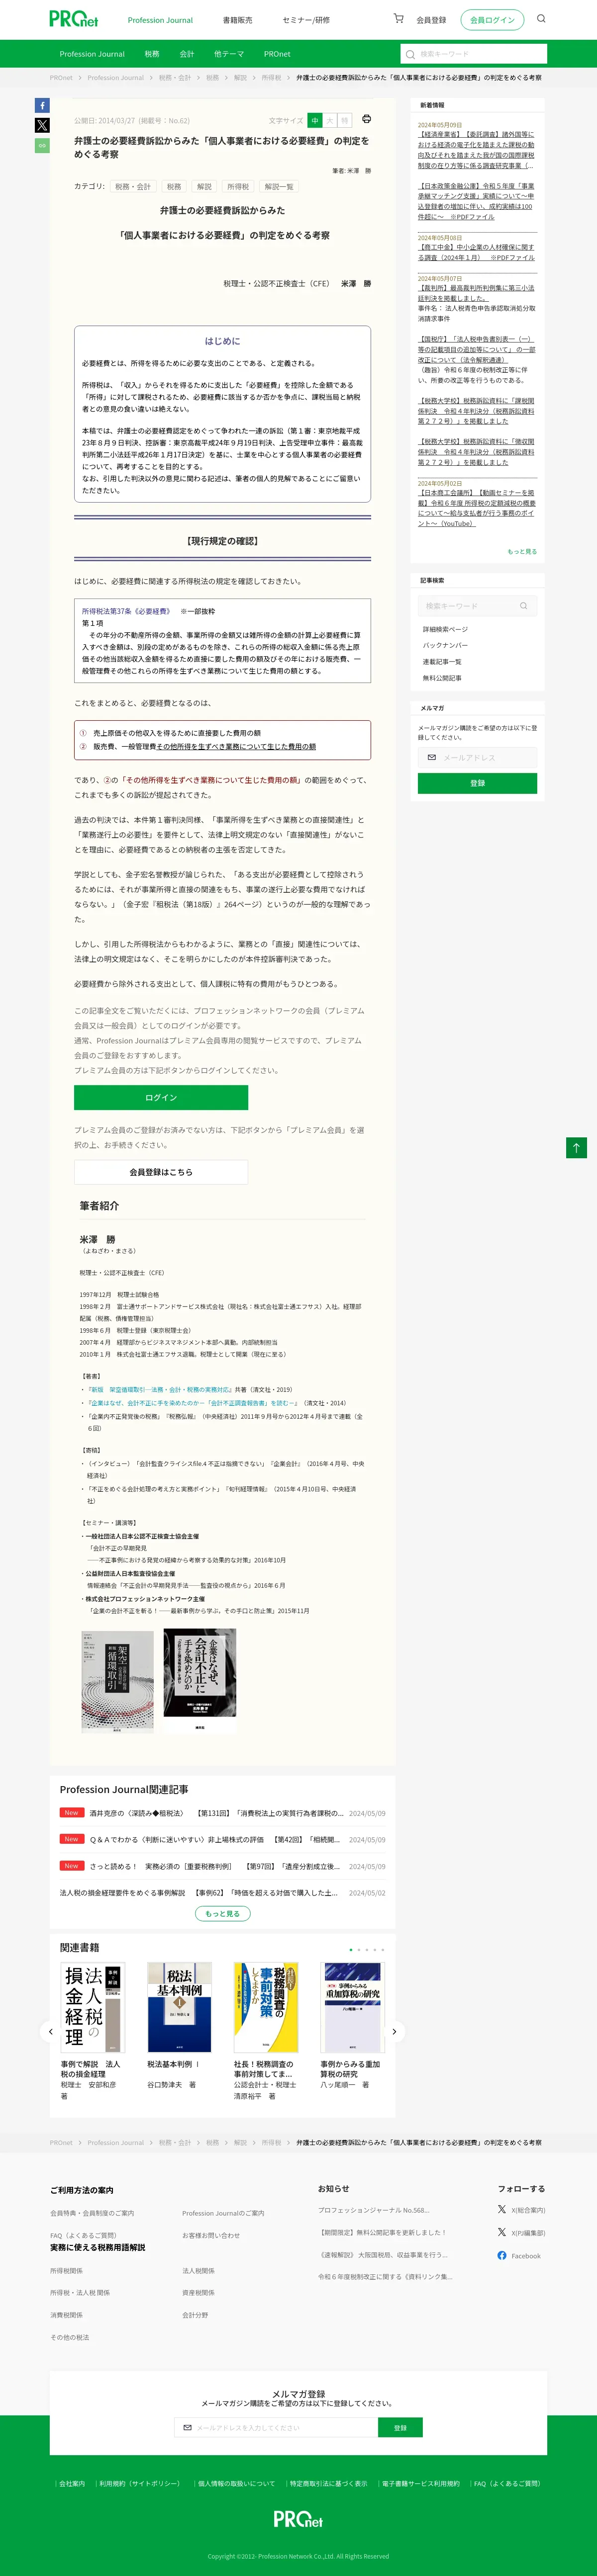Open 法人税の損金経理 book thumbnail
The height and width of the screenshot is (2576, 597).
tap(92, 2007)
